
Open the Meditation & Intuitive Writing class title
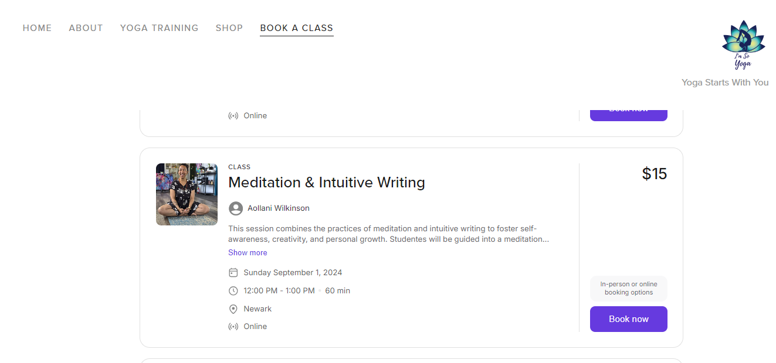click(x=326, y=183)
